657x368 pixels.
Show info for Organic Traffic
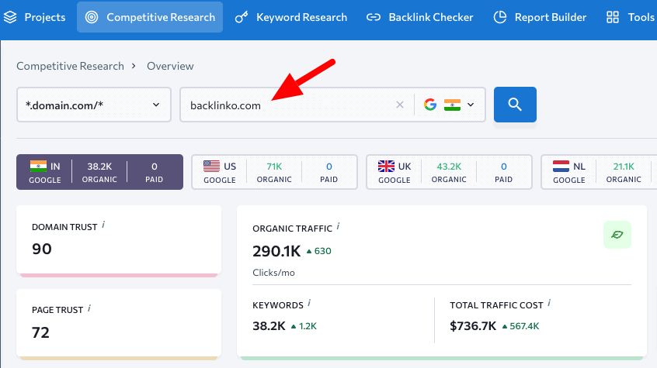[x=338, y=226]
